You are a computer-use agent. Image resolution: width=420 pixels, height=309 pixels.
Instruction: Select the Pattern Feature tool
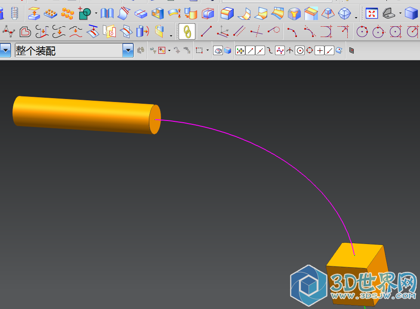point(50,13)
